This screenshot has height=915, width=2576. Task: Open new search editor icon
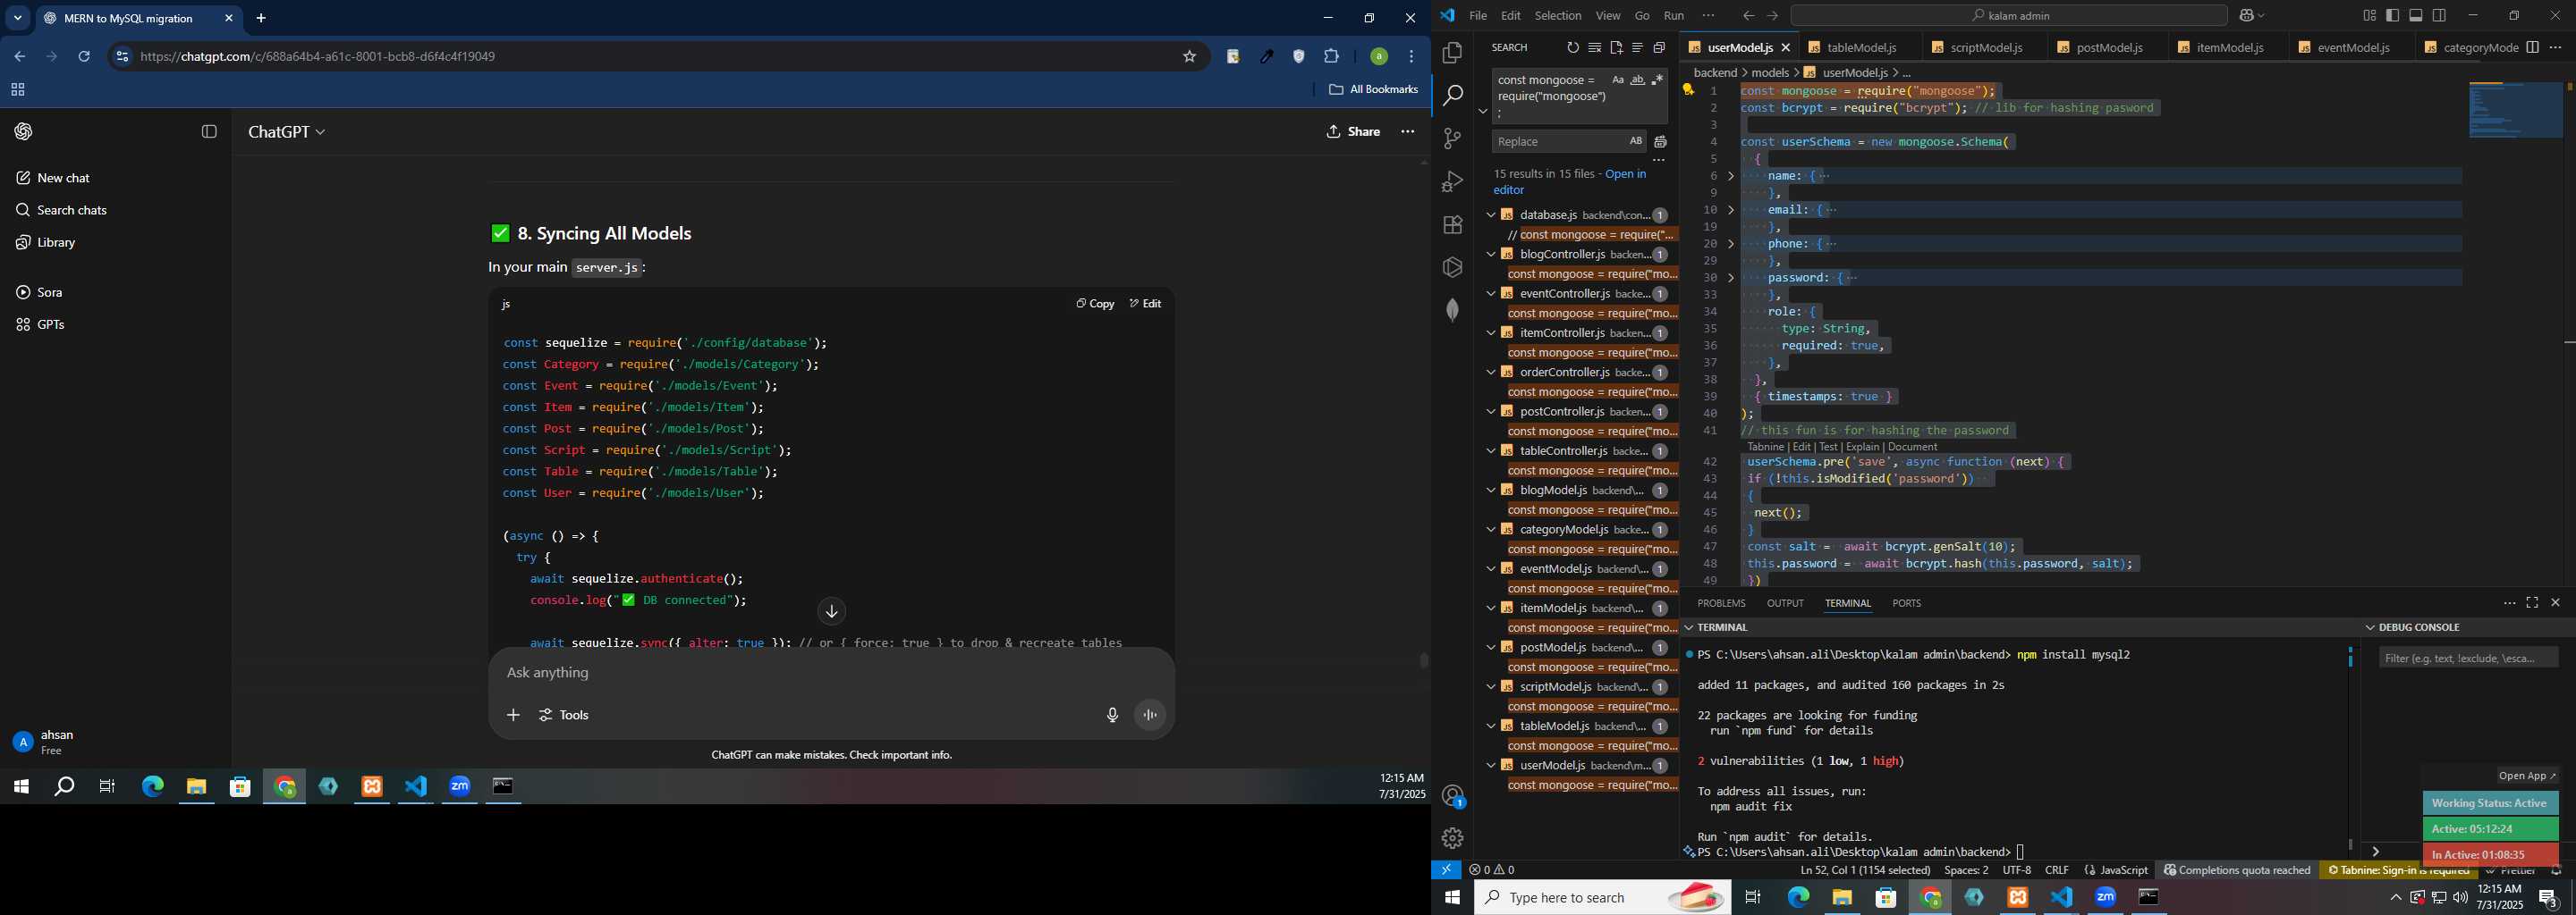pyautogui.click(x=1616, y=48)
